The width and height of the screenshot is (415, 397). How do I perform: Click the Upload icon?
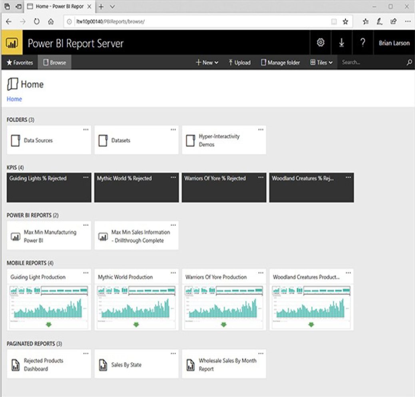230,62
